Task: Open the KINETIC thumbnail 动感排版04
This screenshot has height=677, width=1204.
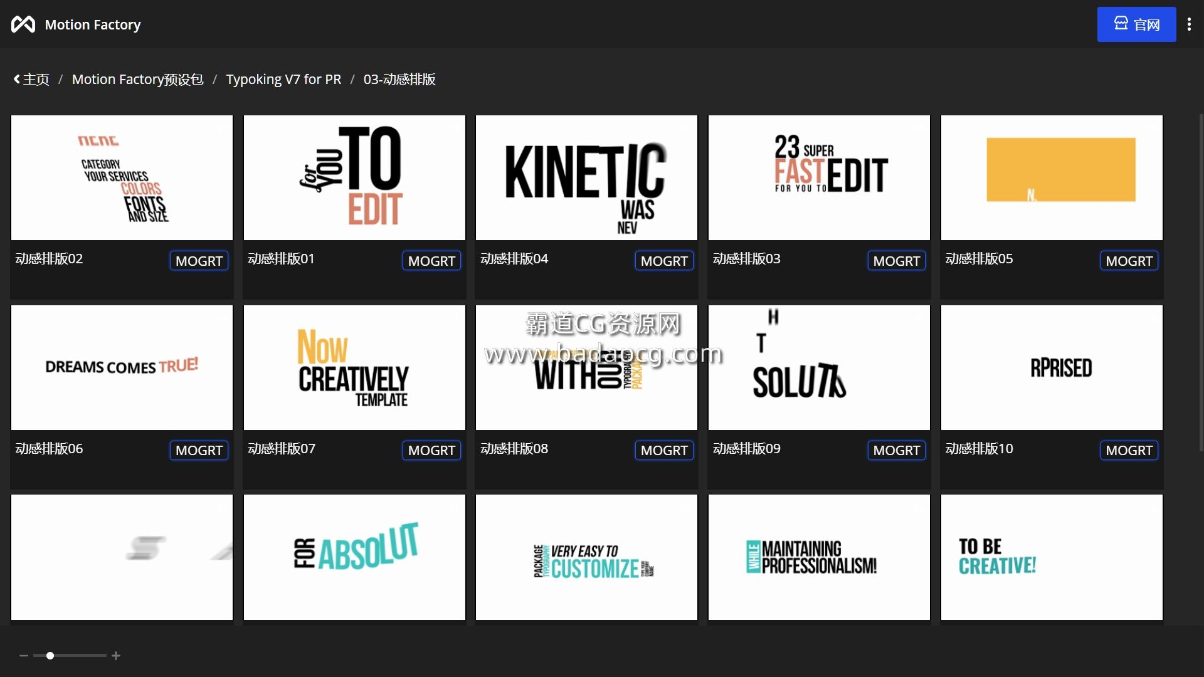Action: point(586,177)
